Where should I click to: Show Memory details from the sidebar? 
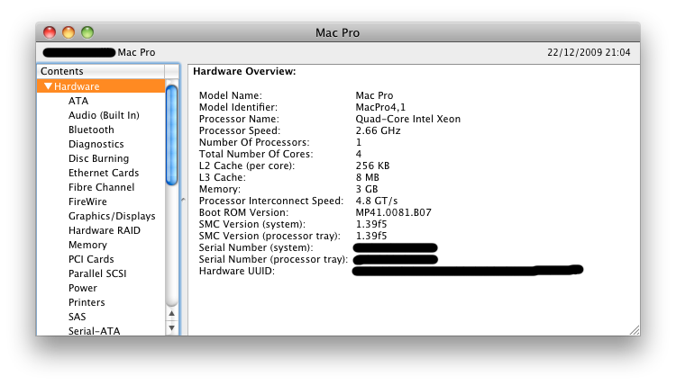coord(88,246)
